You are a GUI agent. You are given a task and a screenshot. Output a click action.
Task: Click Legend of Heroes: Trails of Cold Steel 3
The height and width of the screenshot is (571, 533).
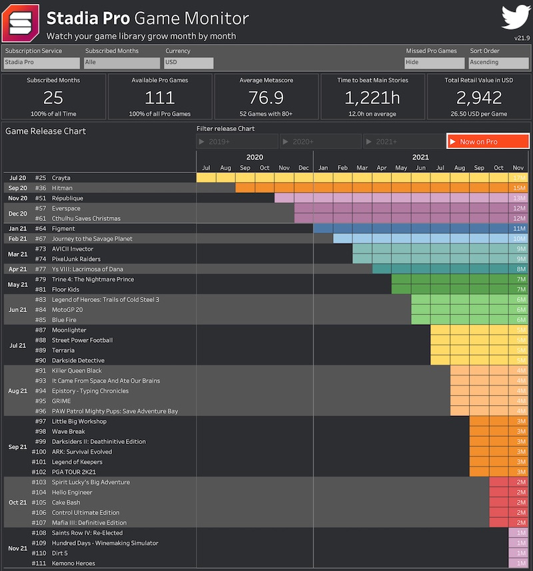(105, 299)
